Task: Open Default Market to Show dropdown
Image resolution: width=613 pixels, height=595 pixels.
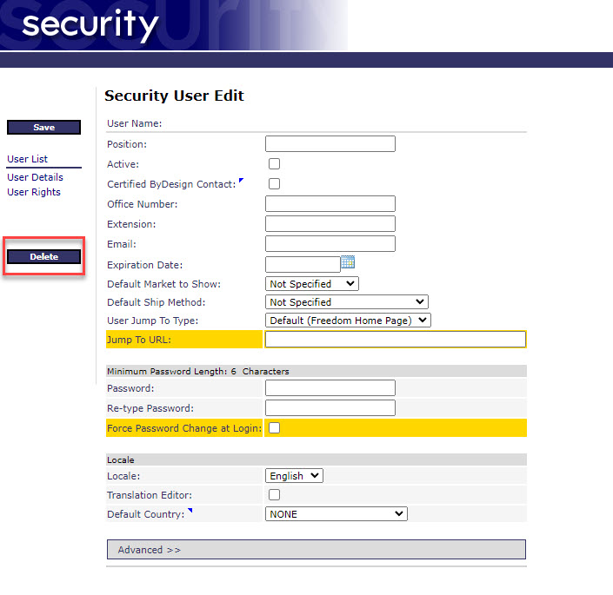Action: [311, 284]
